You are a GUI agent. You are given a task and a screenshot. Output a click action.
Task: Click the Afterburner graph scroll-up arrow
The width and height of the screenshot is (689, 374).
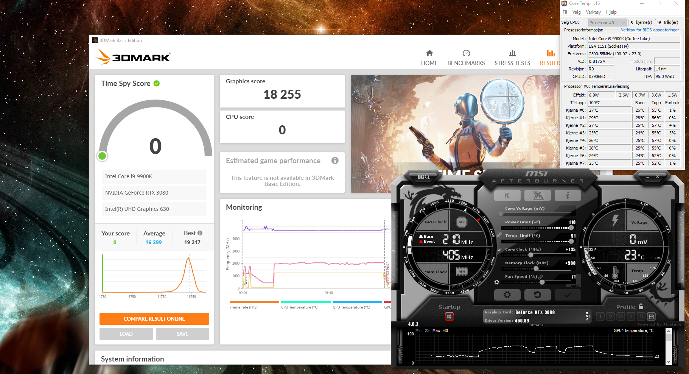(x=669, y=331)
